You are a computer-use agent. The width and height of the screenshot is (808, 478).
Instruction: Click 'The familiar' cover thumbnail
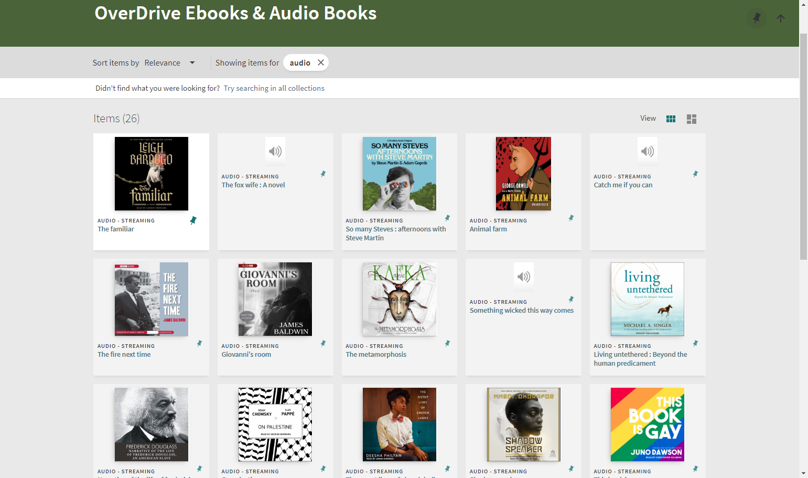click(152, 174)
